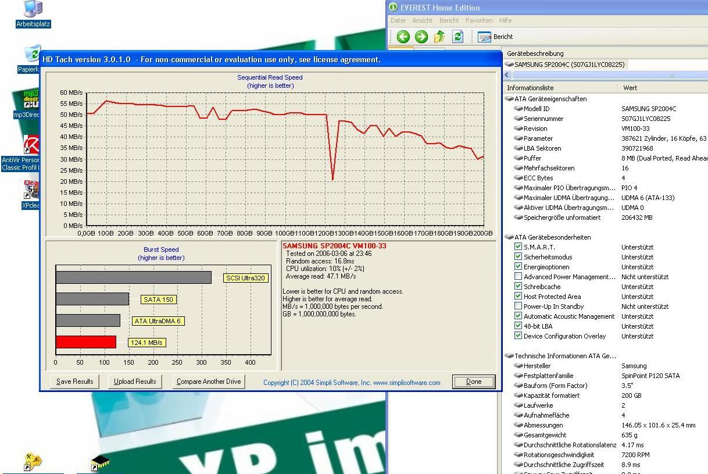This screenshot has height=474, width=708.
Task: Click the Sequential Read Speed chart title
Action: [x=270, y=77]
